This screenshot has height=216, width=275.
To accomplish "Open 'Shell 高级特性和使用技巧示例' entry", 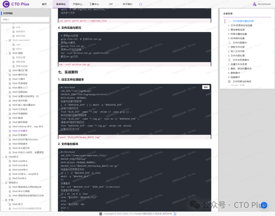I will tap(28, 195).
